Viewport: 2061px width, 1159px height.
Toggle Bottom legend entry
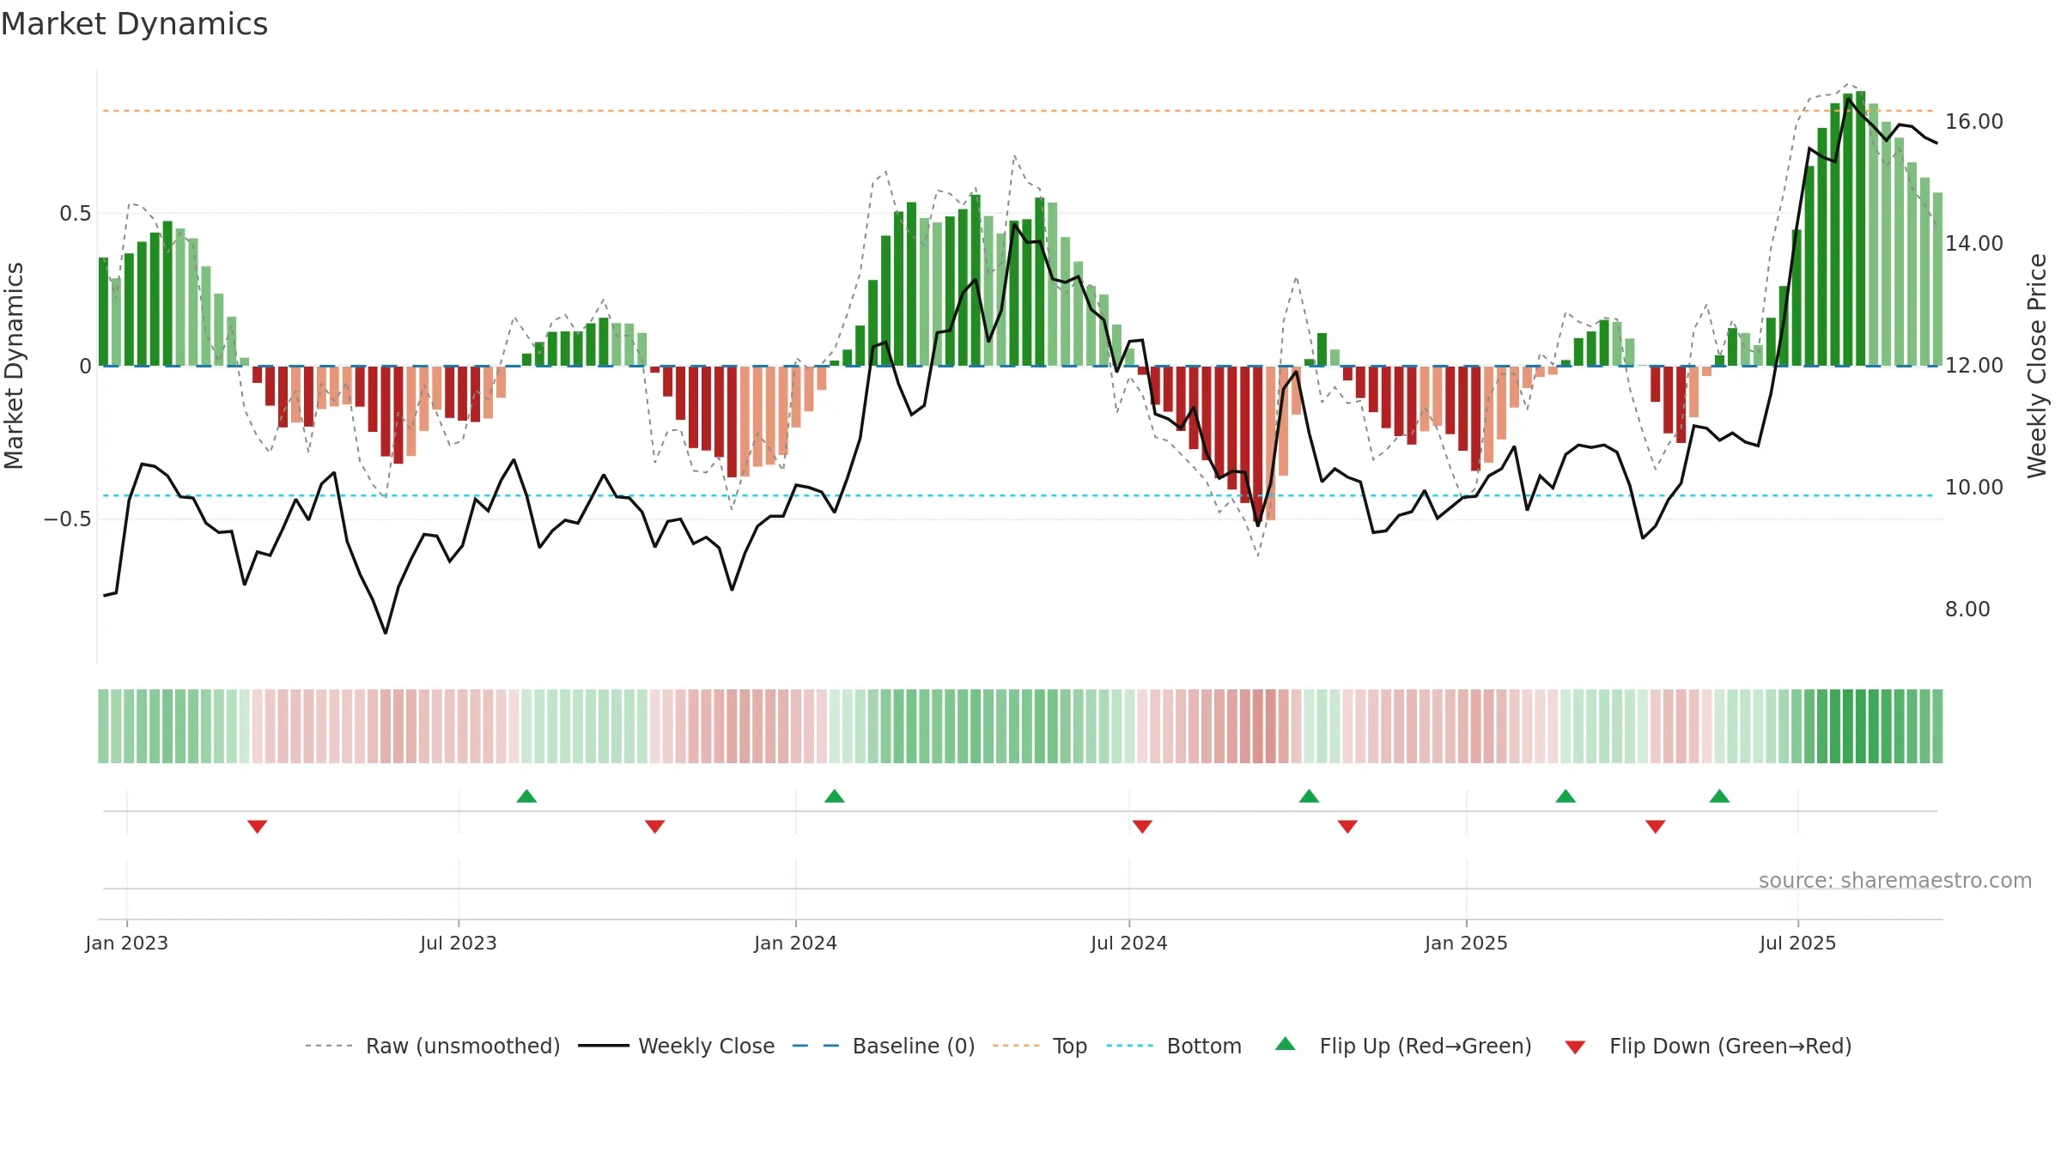click(1174, 1046)
